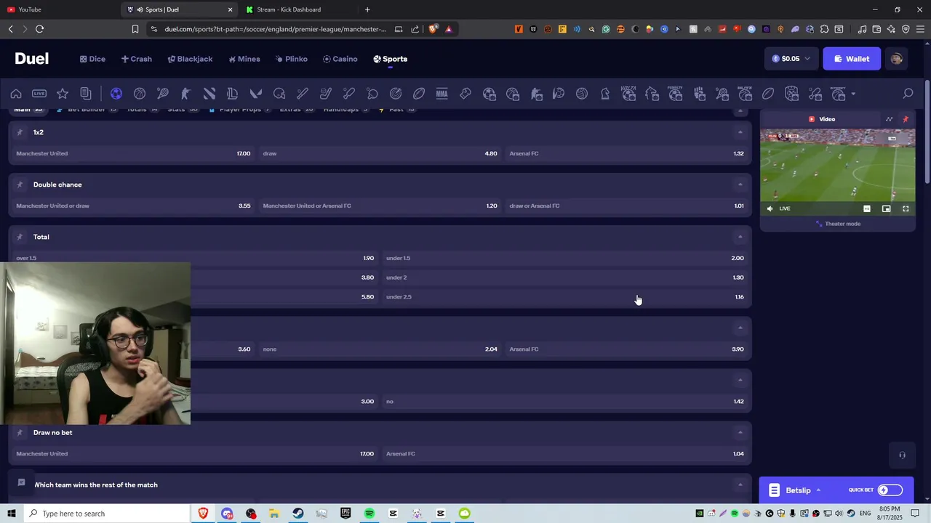Open user profile avatar

click(x=896, y=59)
